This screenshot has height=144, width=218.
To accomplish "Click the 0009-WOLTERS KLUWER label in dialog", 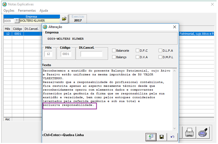I will [65, 39].
